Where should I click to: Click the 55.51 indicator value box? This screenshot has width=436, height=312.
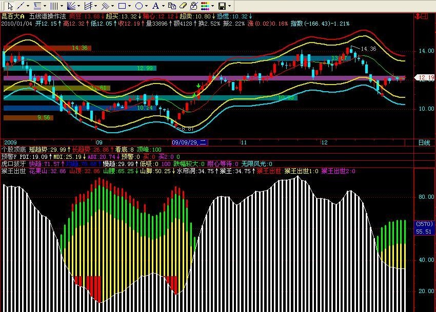pos(424,232)
